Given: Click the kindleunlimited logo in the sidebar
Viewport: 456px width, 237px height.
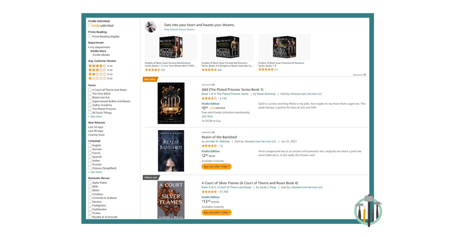Looking at the screenshot, I should coord(102,25).
